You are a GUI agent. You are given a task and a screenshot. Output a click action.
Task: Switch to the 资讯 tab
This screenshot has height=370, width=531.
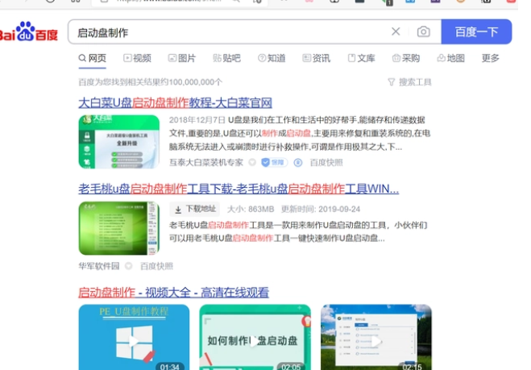point(317,58)
